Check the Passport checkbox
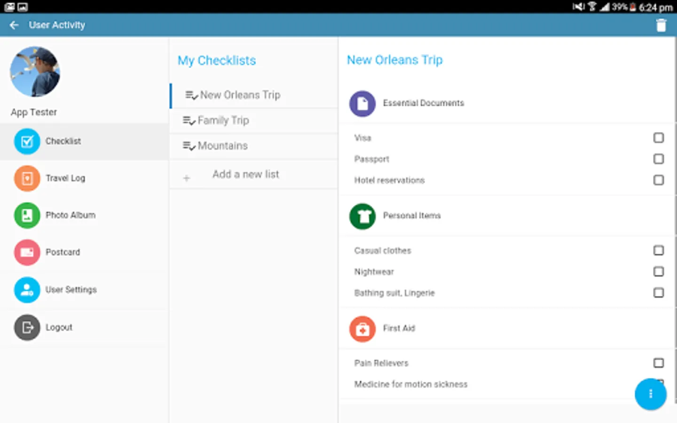 (x=659, y=159)
